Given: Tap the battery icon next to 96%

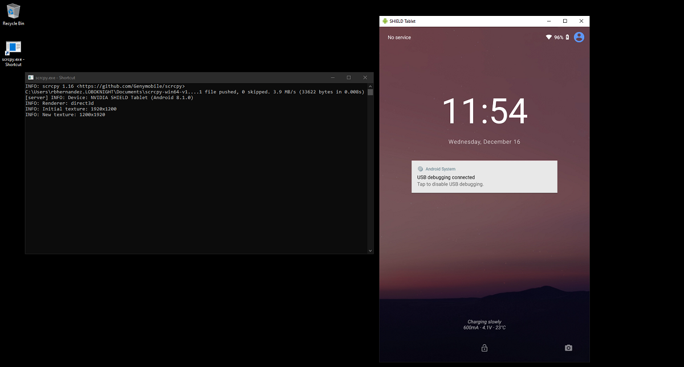Looking at the screenshot, I should coord(567,38).
